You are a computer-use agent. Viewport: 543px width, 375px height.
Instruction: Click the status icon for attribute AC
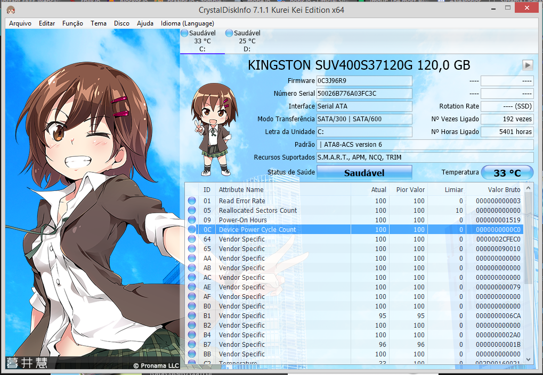pos(192,278)
